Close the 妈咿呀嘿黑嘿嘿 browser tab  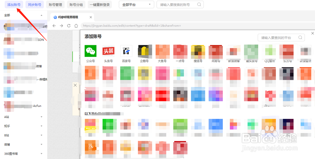click(91, 17)
